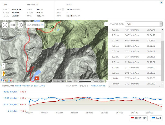Collapse the splits side panel arrow
This screenshot has width=165, height=125.
pyautogui.click(x=106, y=24)
